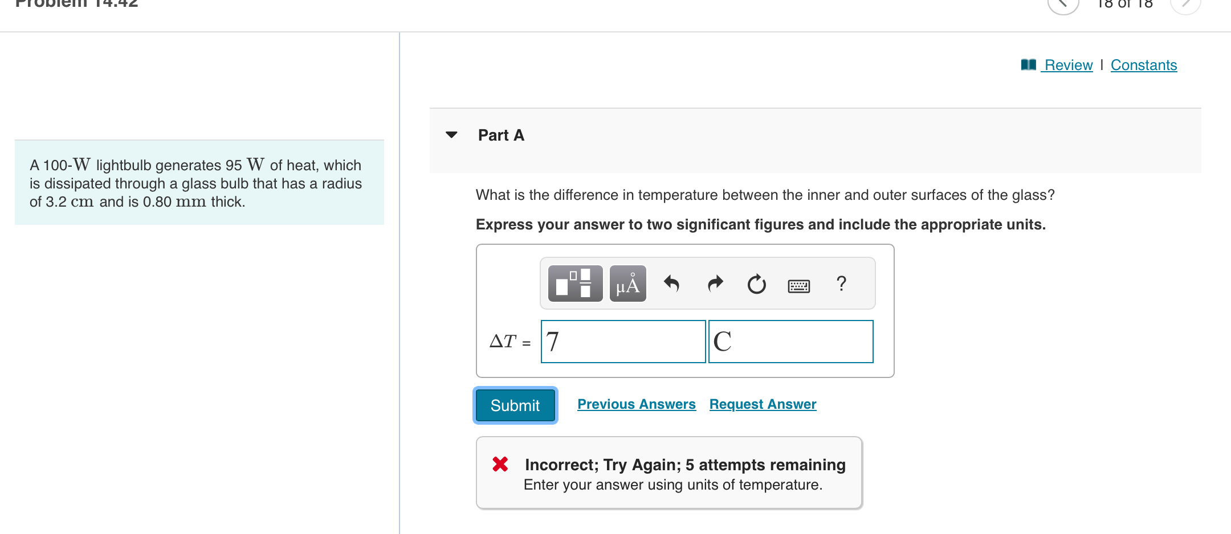Viewport: 1231px width, 534px height.
Task: Go to the previous problem arrow
Action: 1063,3
